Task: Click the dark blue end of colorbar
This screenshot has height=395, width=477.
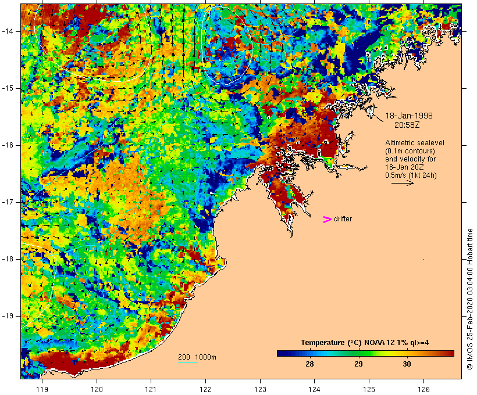Action: click(x=282, y=353)
